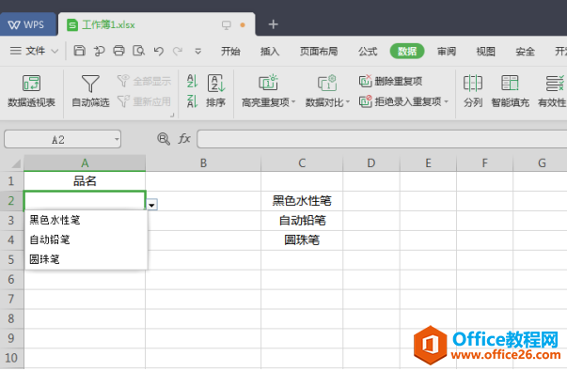Expand the name box dropdown arrow
Image resolution: width=567 pixels, height=371 pixels.
tap(117, 139)
